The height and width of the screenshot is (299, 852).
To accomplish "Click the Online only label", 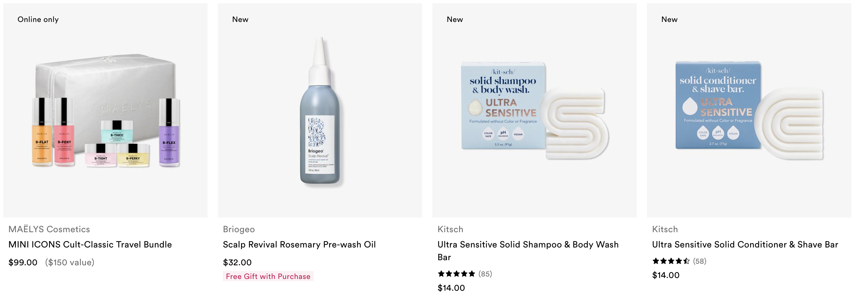I will [x=38, y=19].
